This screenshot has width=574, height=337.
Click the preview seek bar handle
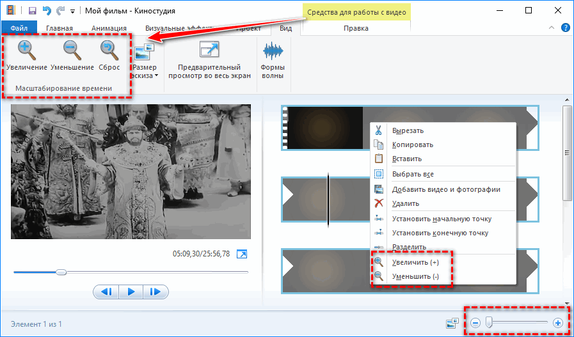[61, 272]
